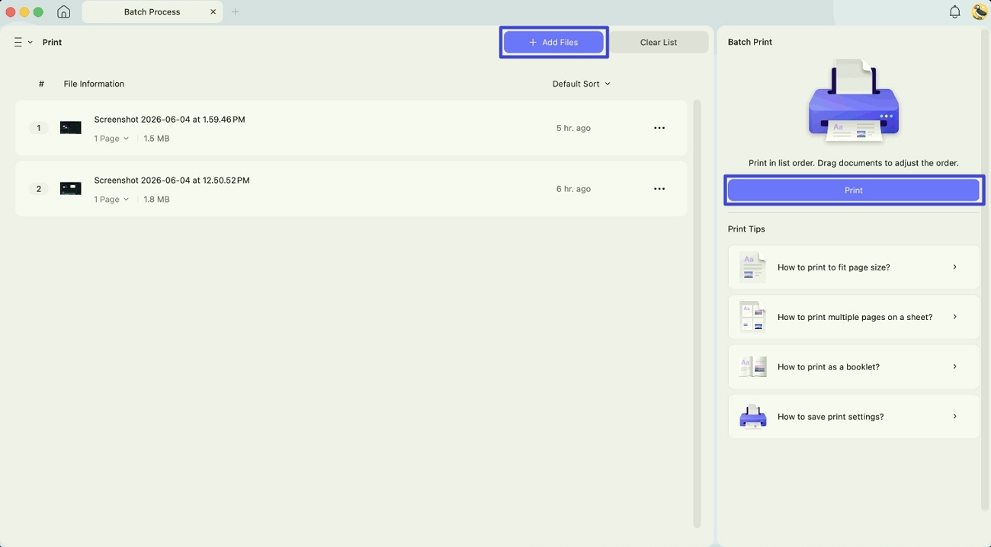
Task: Expand the Default Sort dropdown
Action: 581,84
